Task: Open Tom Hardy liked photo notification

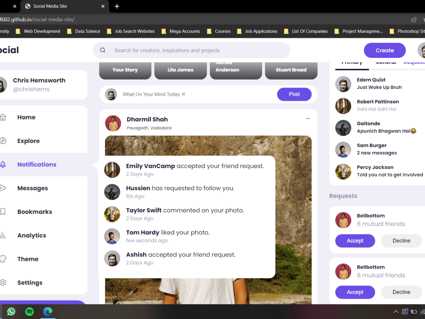Action: tap(187, 236)
